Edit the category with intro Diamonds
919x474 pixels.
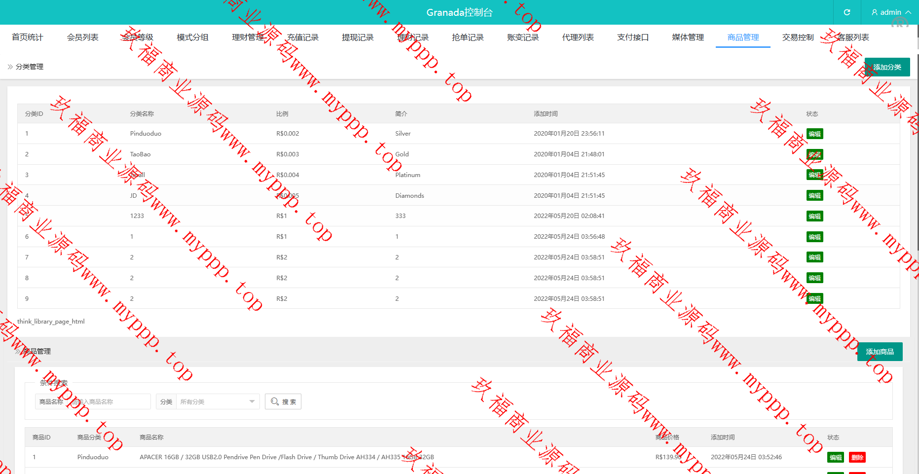[x=814, y=196]
